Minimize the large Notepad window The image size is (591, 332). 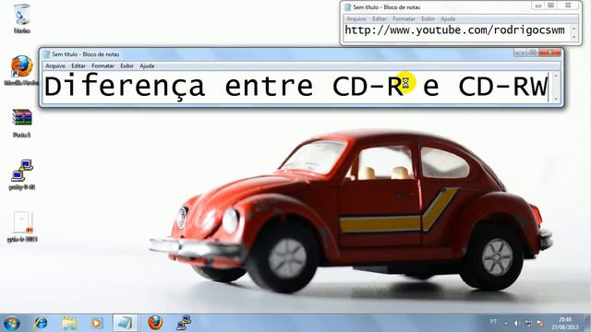click(x=520, y=53)
